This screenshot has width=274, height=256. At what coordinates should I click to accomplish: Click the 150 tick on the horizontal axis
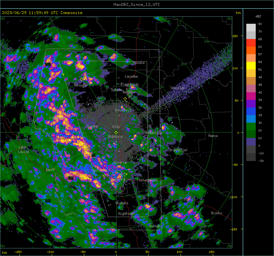tap(212, 252)
